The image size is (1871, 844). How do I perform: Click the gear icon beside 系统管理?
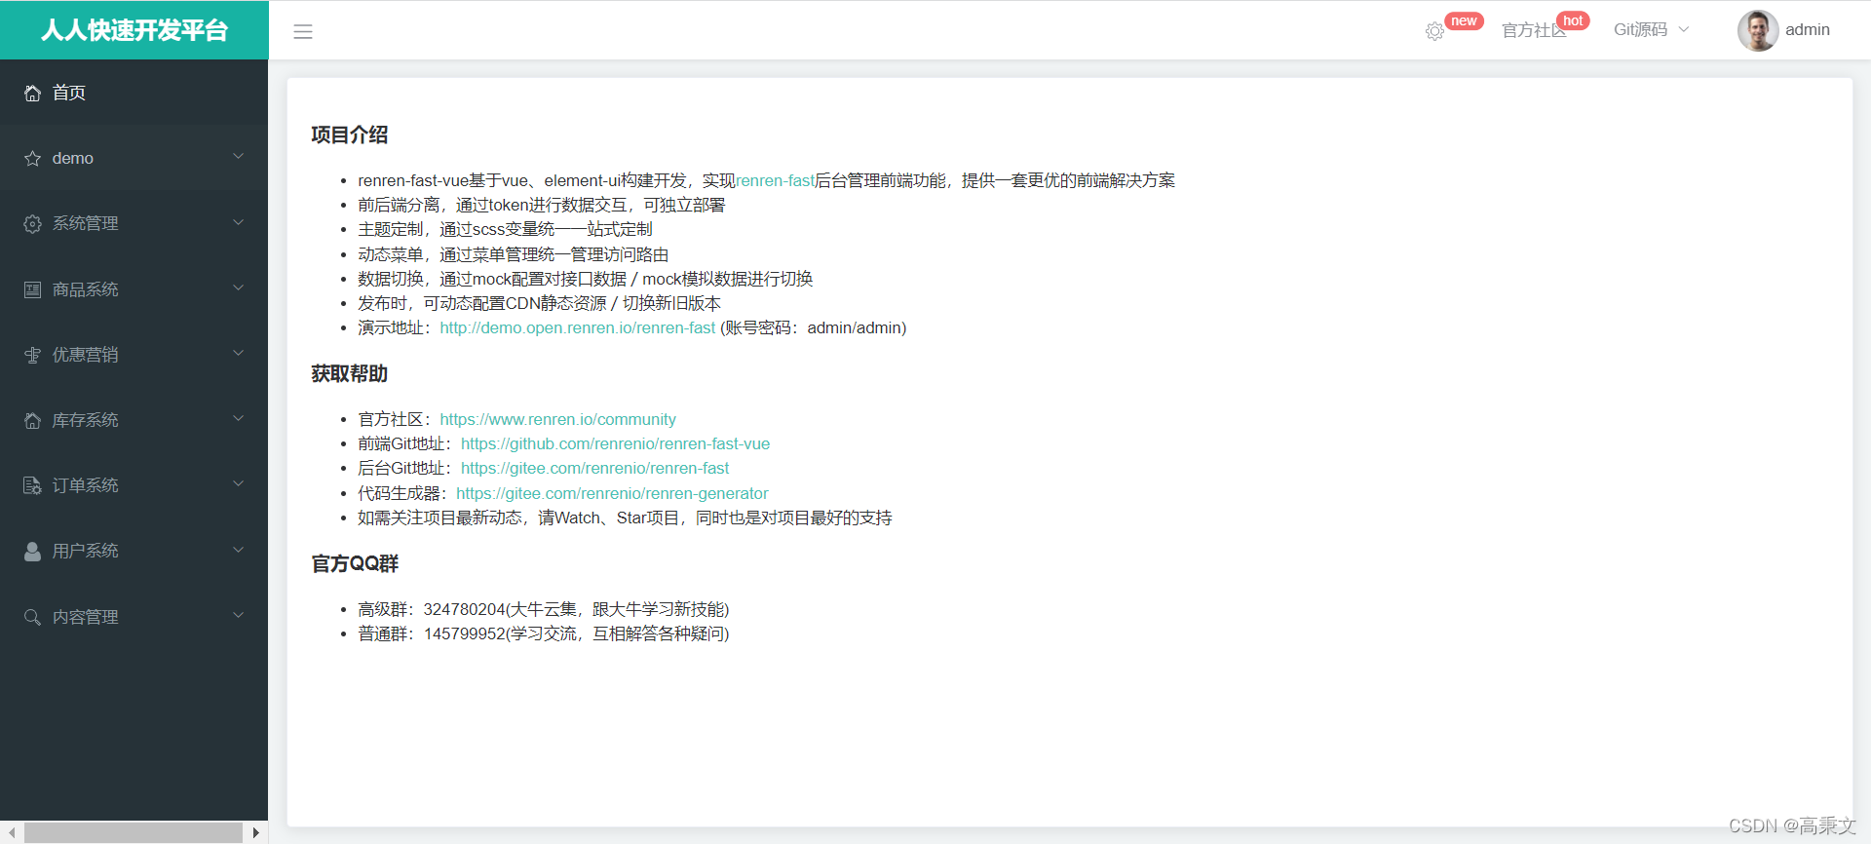point(32,223)
